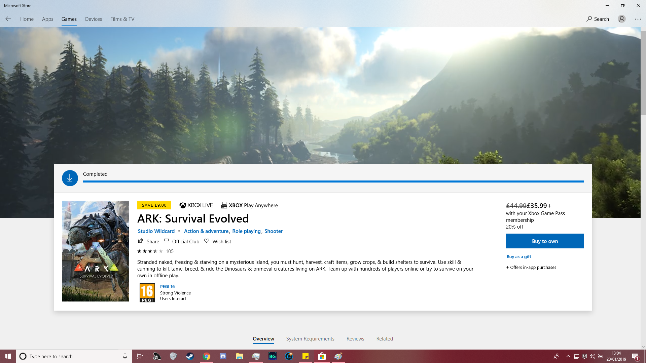Open Task View from the taskbar
This screenshot has width=646, height=363.
pyautogui.click(x=140, y=356)
